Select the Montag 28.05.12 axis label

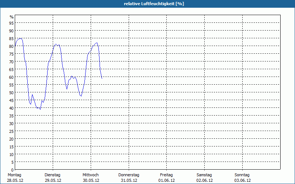click(15, 178)
